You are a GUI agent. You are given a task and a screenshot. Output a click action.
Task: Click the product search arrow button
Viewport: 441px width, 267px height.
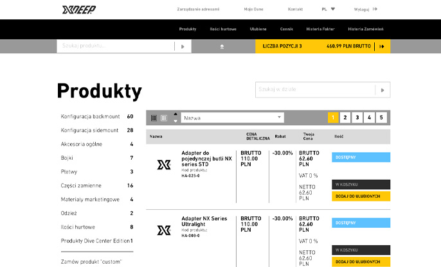tap(183, 46)
